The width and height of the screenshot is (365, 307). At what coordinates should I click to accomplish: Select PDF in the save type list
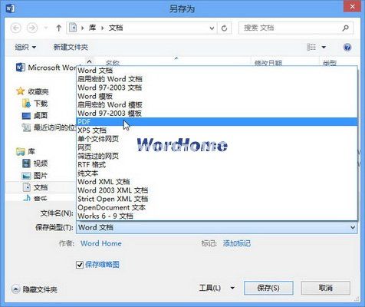217,122
